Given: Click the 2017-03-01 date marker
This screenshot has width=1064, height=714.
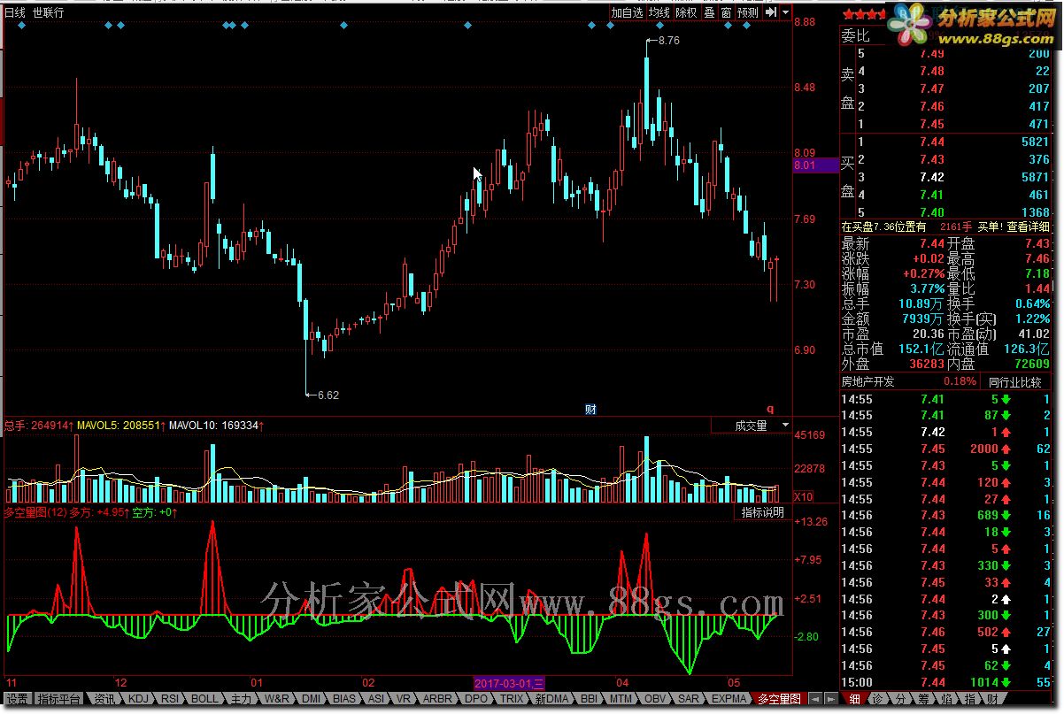Looking at the screenshot, I should (509, 683).
